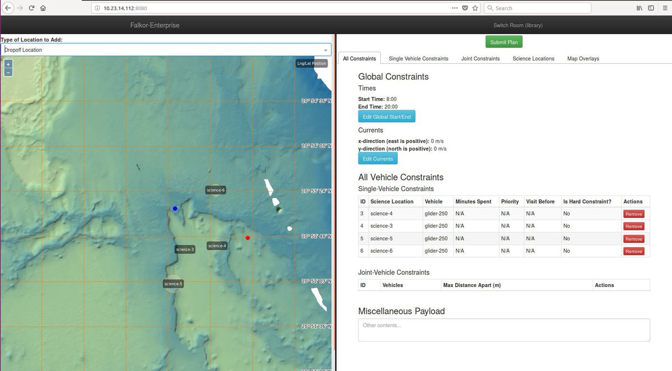
Task: Click the browser back arrow
Action: [x=8, y=8]
